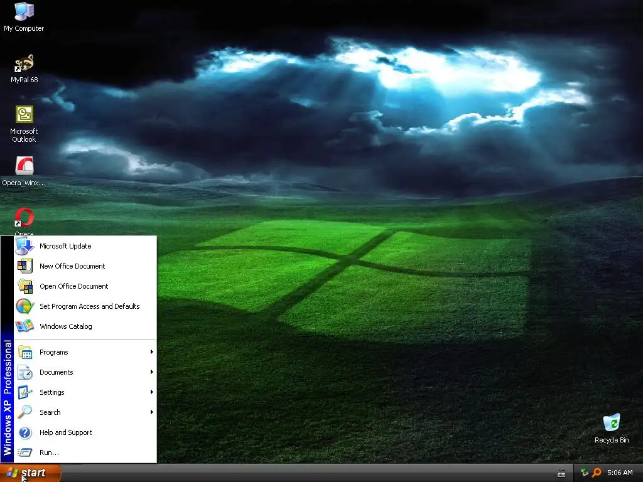Image resolution: width=643 pixels, height=482 pixels.
Task: Open the on-screen keyboard taskbar icon
Action: click(561, 473)
